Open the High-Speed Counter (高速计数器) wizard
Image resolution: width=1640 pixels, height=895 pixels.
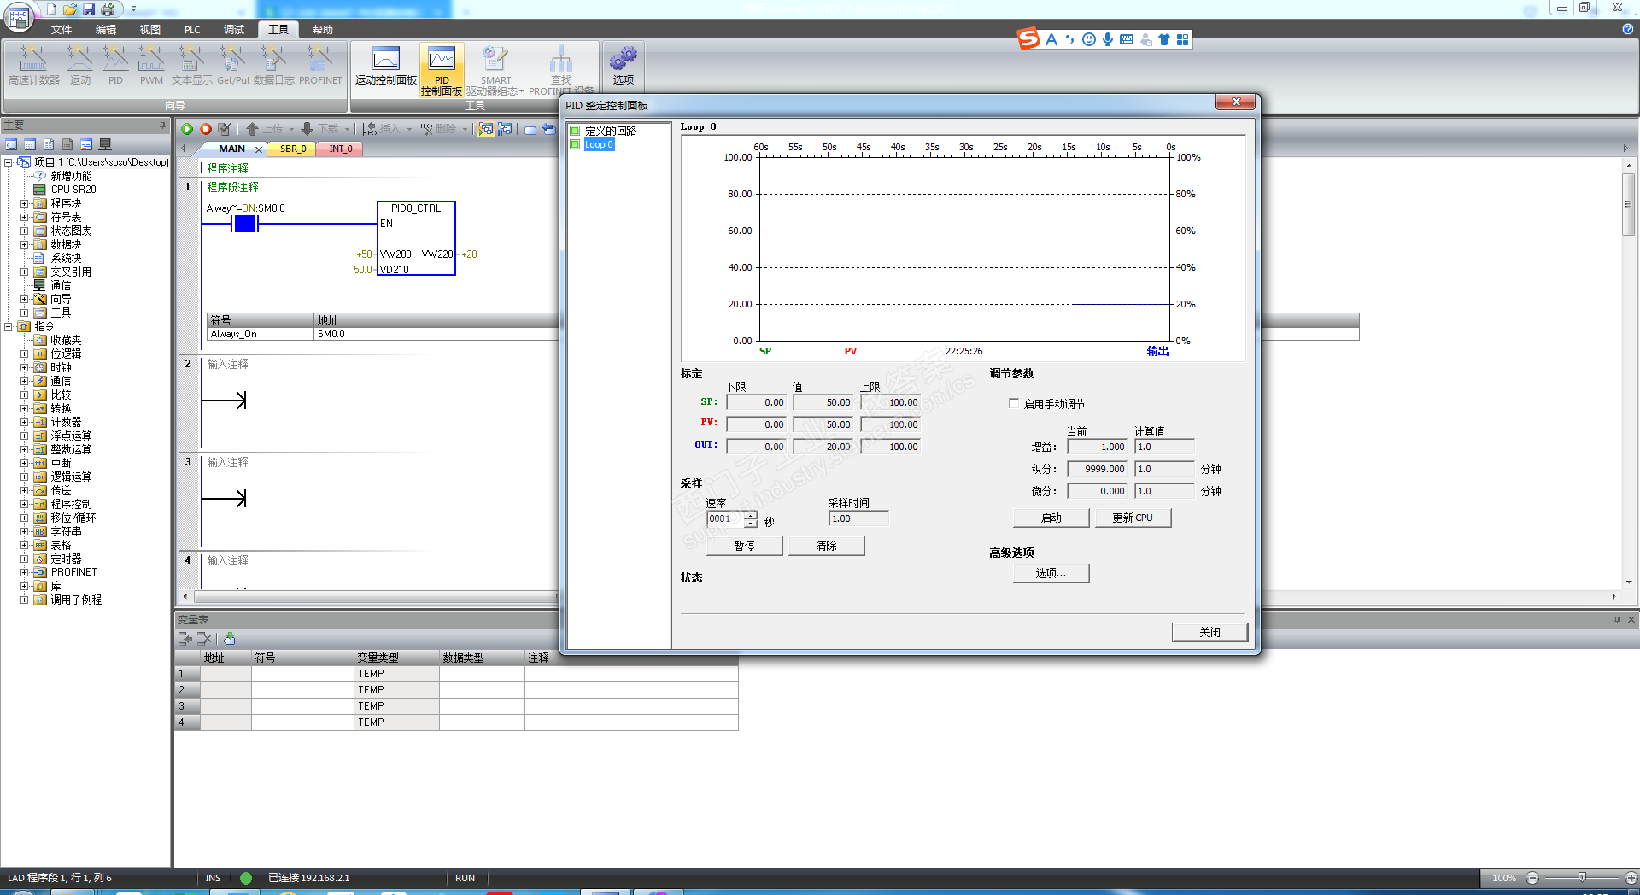pos(34,65)
